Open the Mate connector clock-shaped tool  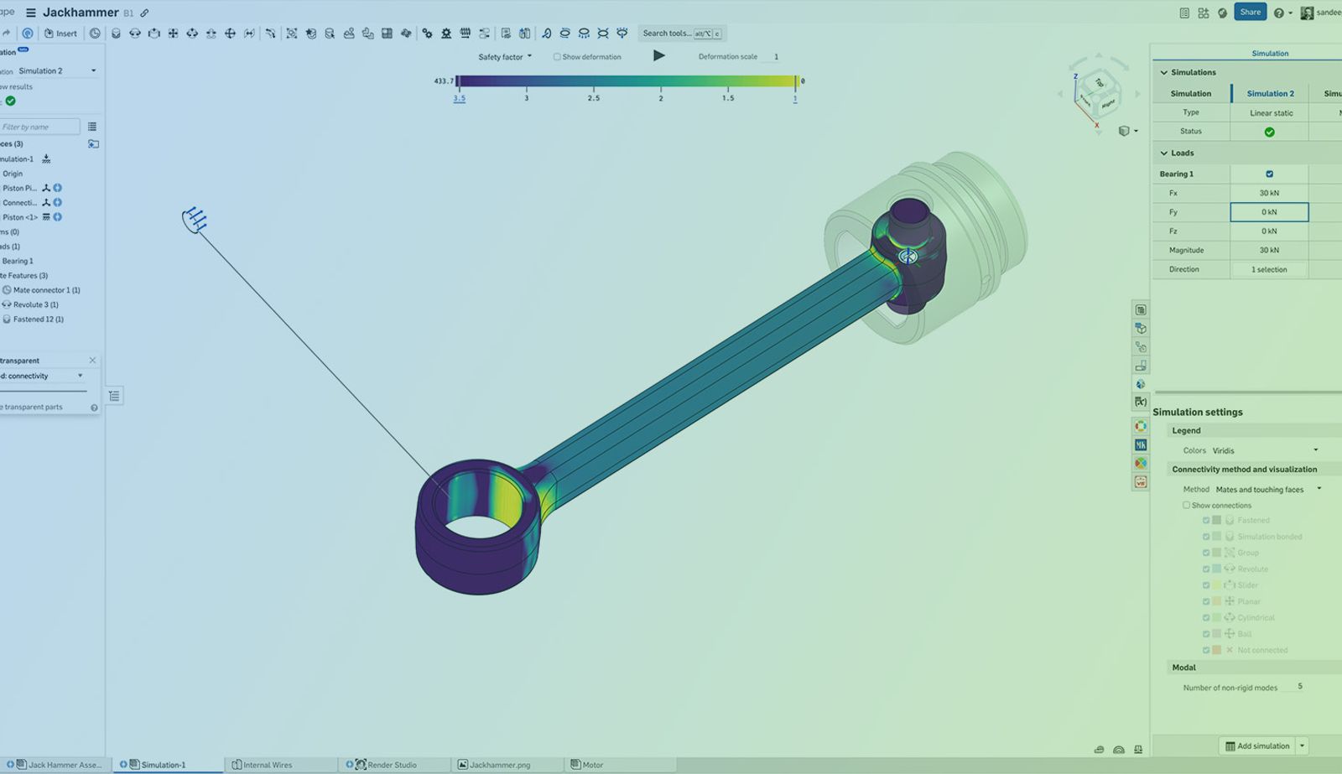(95, 34)
